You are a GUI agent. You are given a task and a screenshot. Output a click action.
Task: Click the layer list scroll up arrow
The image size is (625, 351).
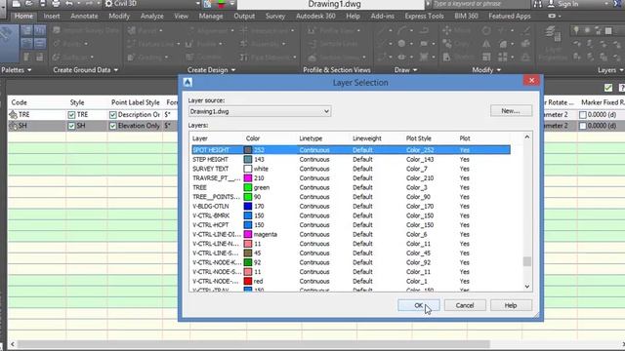click(527, 136)
